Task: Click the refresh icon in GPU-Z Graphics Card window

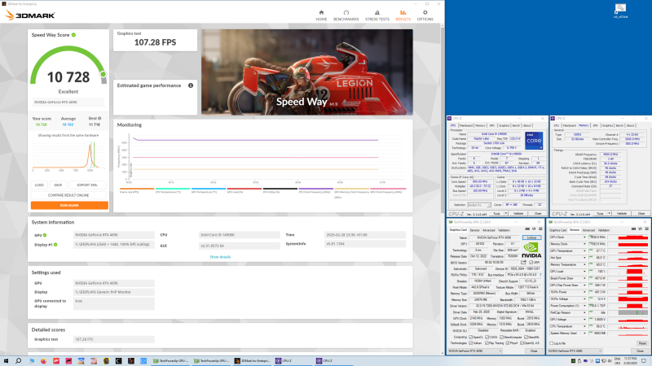Action: 534,229
